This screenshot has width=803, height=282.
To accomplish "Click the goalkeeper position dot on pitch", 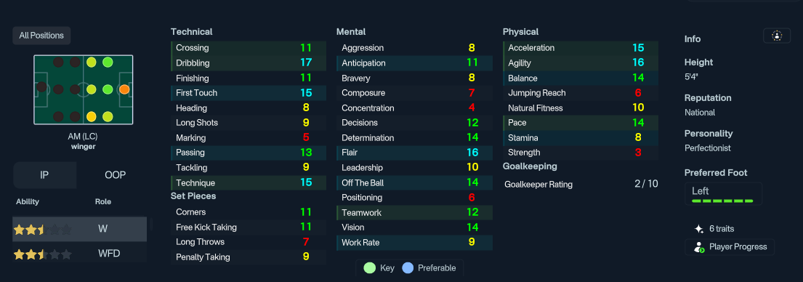I will 41,86.
